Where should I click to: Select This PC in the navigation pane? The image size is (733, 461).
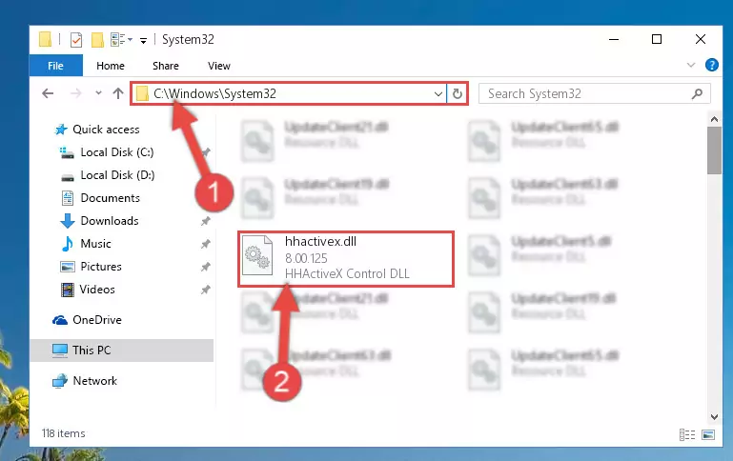92,351
